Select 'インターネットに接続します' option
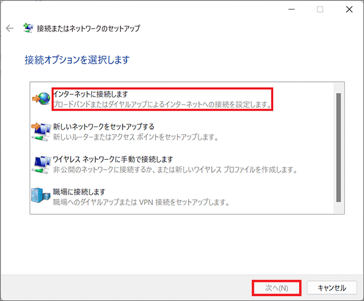The image size is (364, 301). (x=90, y=94)
